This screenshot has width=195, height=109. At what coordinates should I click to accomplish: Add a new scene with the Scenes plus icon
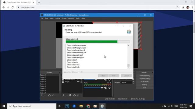(42, 95)
